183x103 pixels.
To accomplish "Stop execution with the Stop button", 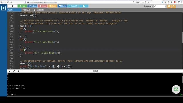I will tap(43, 6).
